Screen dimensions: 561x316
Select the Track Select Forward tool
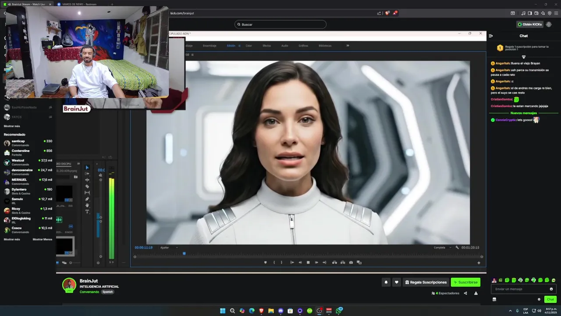coord(87,174)
